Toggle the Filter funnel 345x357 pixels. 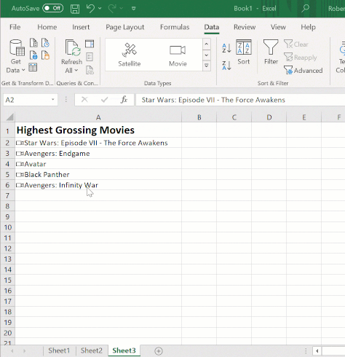(x=271, y=52)
